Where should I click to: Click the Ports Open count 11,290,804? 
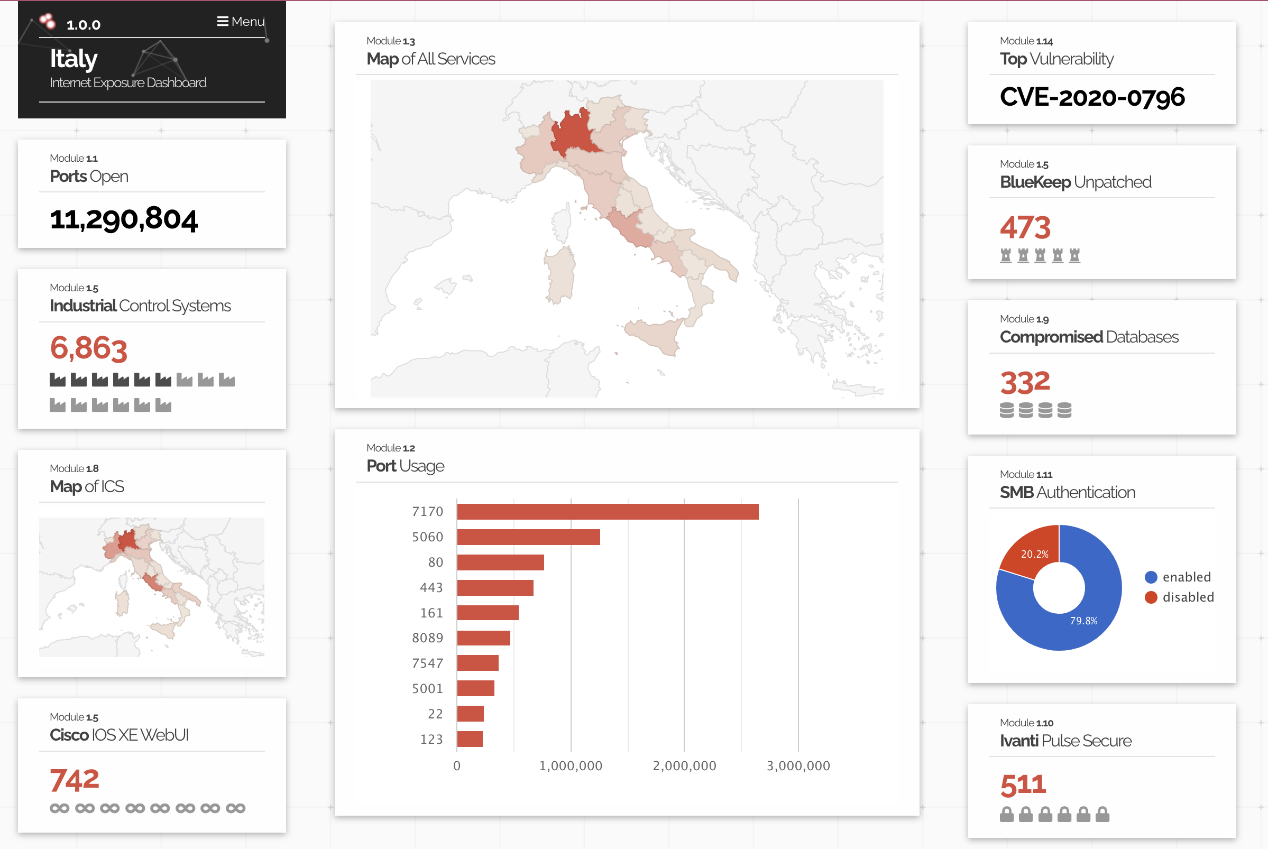[x=123, y=219]
